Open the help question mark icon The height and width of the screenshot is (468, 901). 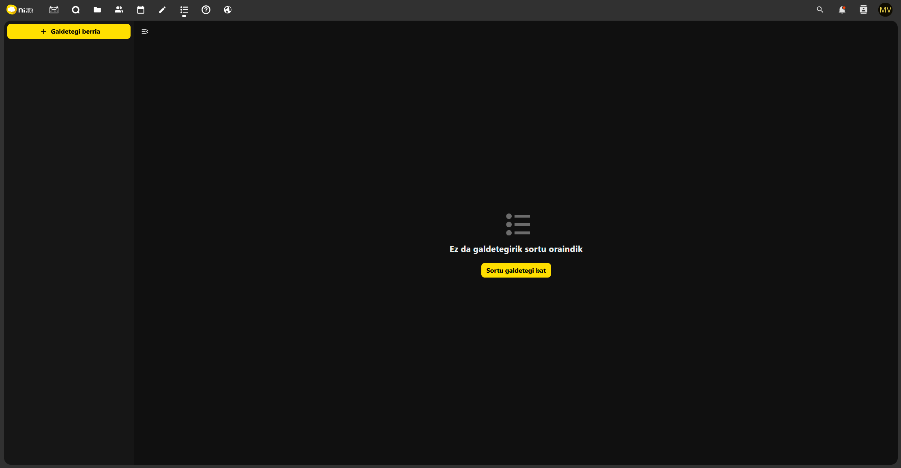click(206, 10)
